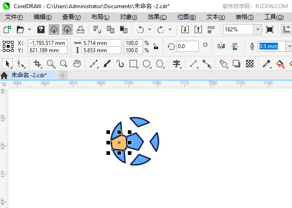This screenshot has width=292, height=208.
Task: Click the 162% zoom level field
Action: (238, 30)
